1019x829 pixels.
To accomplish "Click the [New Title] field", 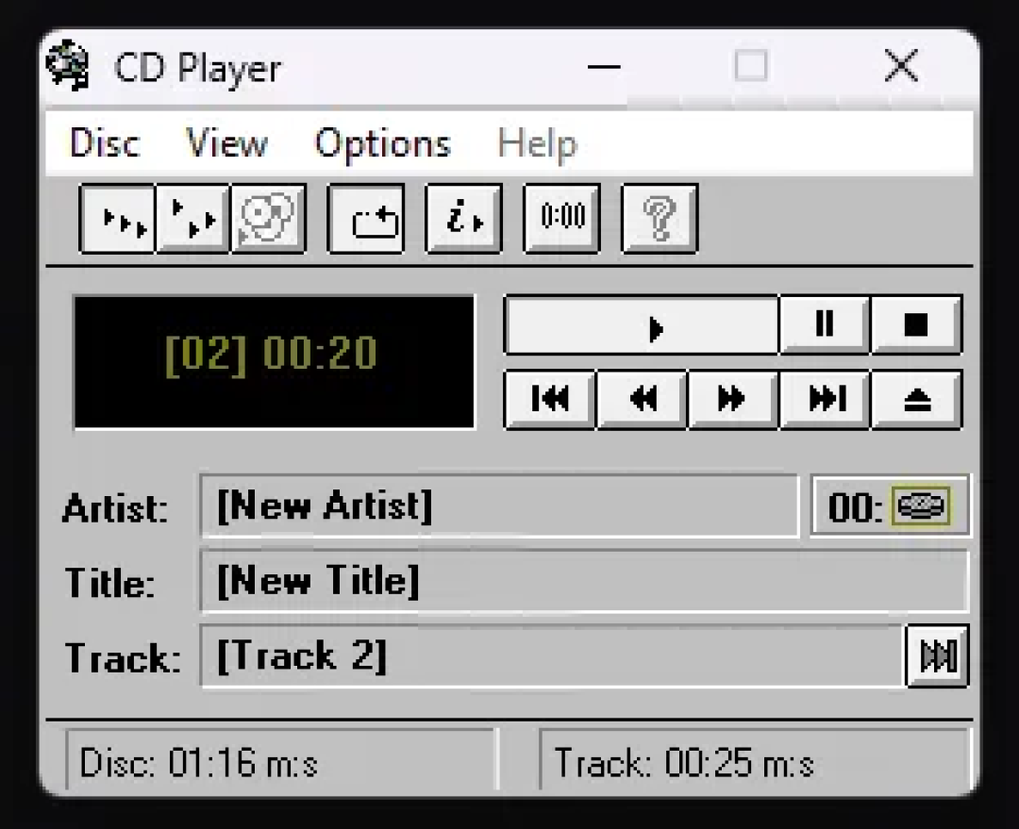I will click(x=584, y=581).
